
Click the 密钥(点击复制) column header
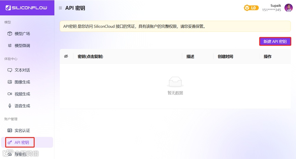tap(90, 57)
